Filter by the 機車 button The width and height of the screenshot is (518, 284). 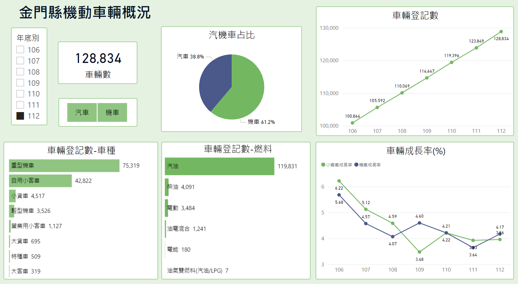click(x=112, y=112)
